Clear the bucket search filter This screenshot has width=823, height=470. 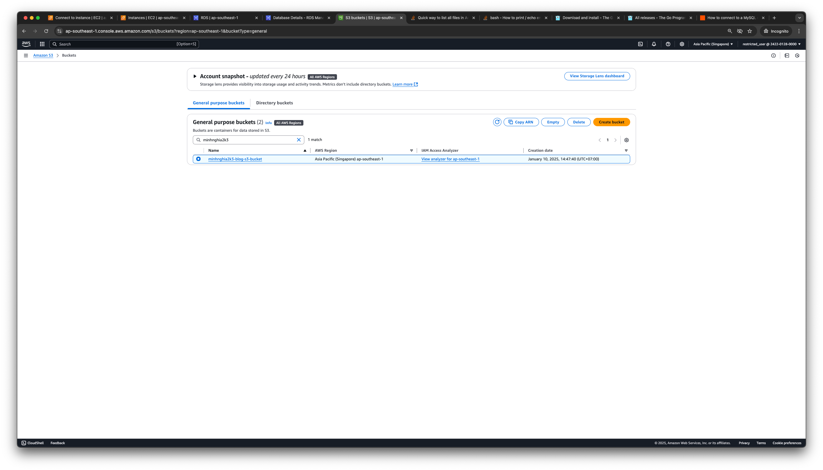[299, 140]
